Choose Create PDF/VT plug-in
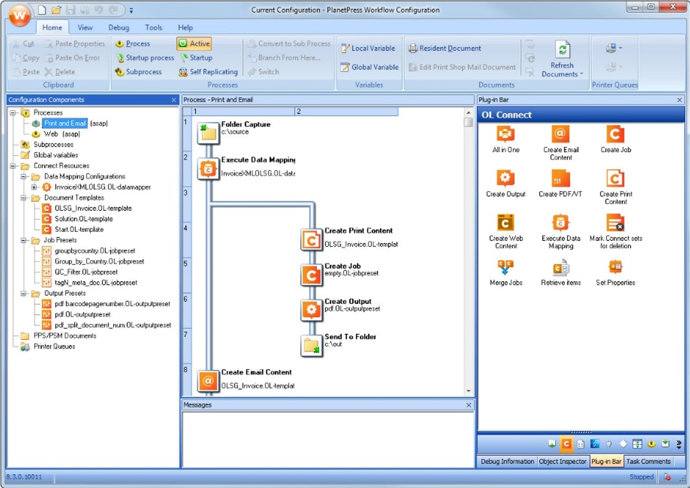This screenshot has width=690, height=488. coord(561,183)
